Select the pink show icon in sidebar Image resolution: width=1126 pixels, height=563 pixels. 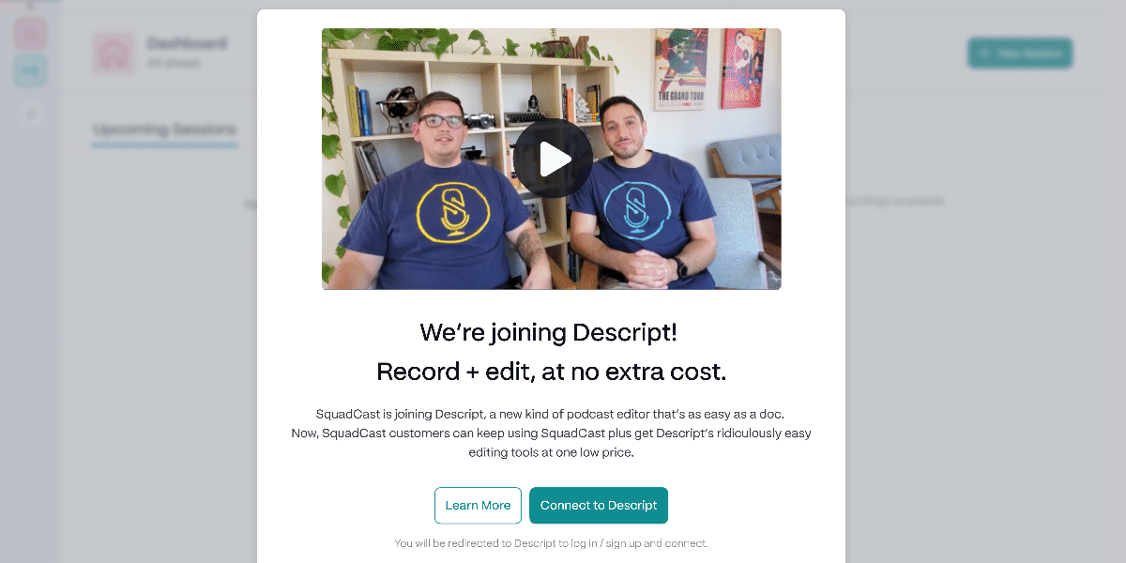[x=30, y=34]
